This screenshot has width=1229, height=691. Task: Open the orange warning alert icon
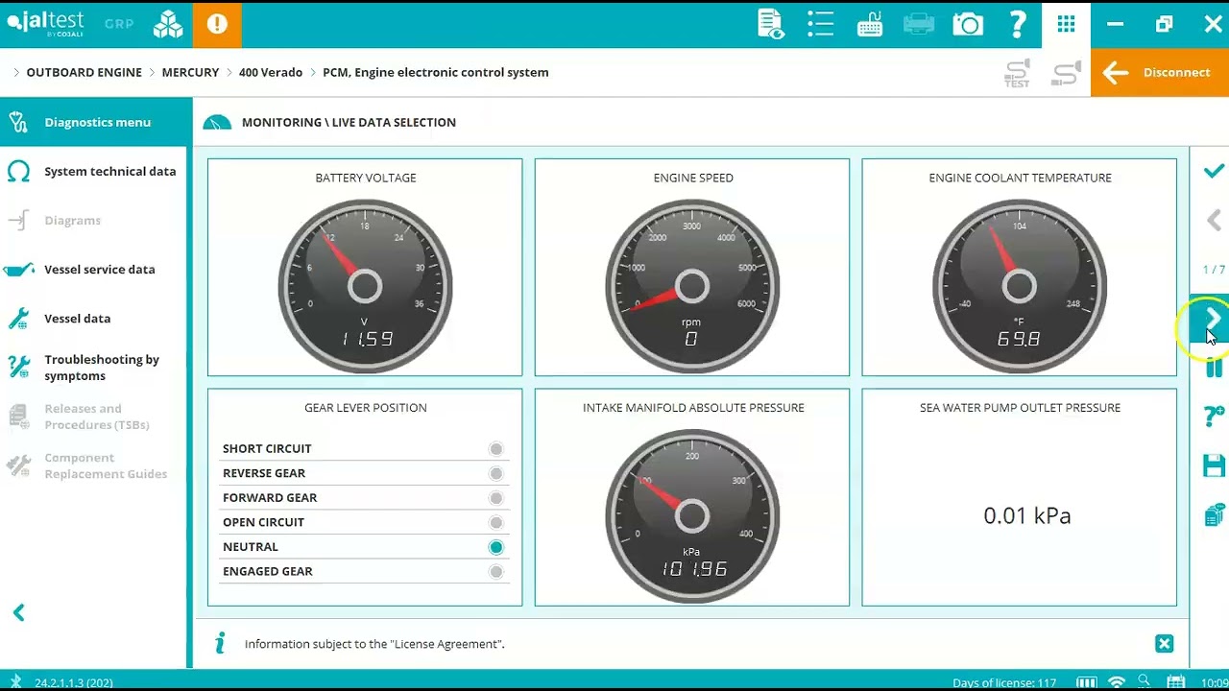[x=217, y=24]
